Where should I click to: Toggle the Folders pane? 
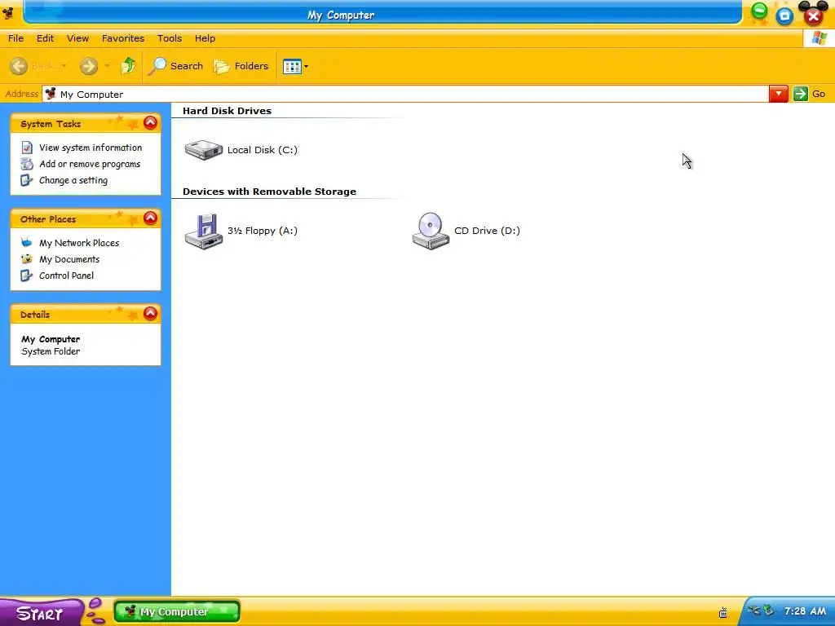241,66
